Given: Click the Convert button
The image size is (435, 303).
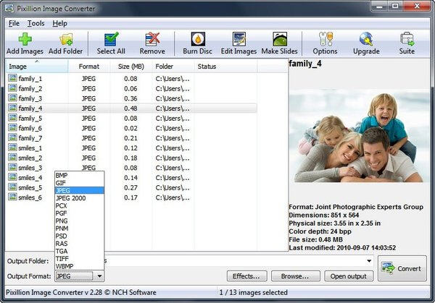Looking at the screenshot, I should pyautogui.click(x=402, y=268).
